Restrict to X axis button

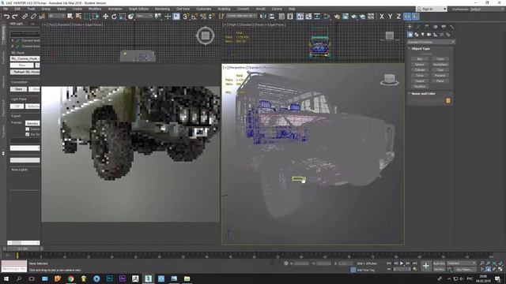pos(382,17)
